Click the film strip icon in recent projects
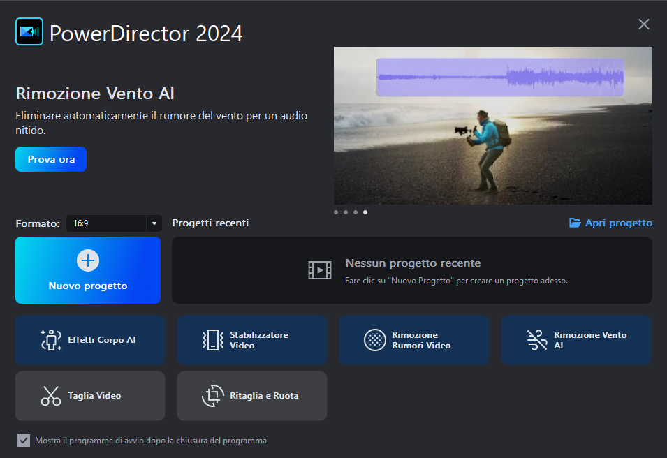The width and height of the screenshot is (667, 458). tap(320, 270)
